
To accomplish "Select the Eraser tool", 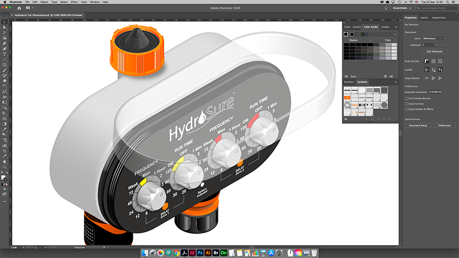I will (4, 81).
